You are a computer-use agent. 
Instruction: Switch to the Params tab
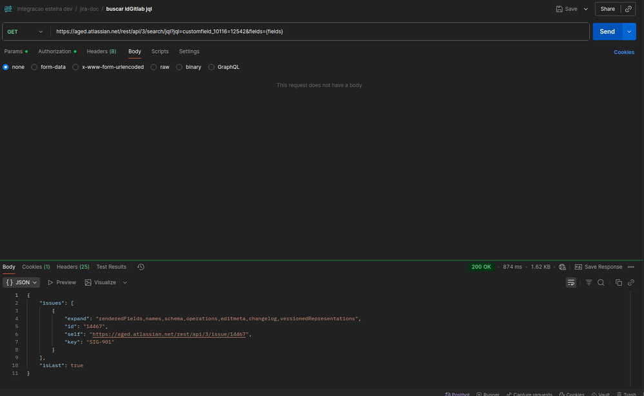point(16,52)
